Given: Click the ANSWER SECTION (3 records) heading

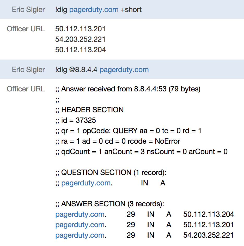Looking at the screenshot, I should click(110, 204).
